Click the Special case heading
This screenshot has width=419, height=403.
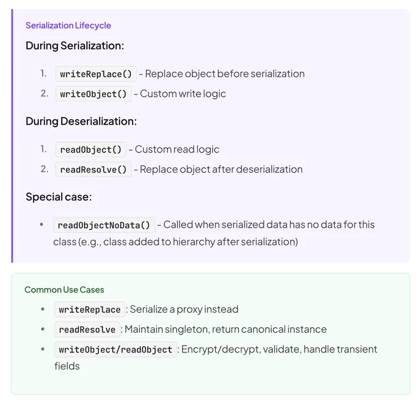(59, 197)
